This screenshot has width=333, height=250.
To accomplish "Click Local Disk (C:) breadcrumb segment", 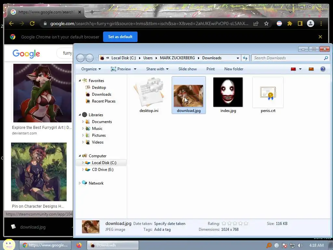I will click(124, 58).
